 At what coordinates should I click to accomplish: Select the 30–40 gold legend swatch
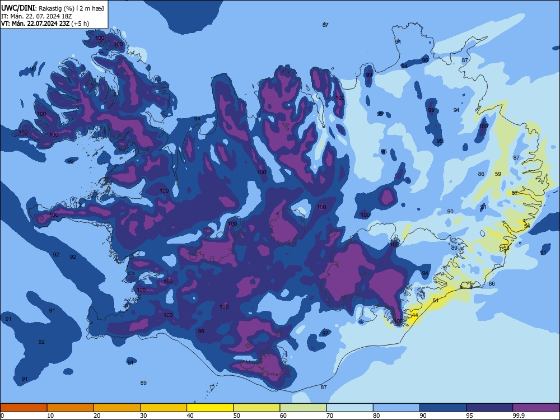click(x=164, y=408)
